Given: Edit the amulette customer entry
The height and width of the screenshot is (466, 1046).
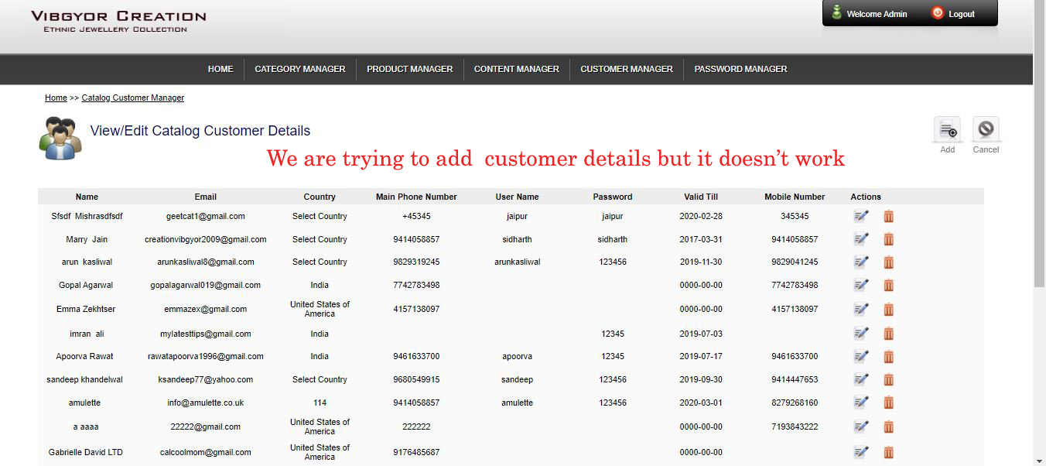Looking at the screenshot, I should (861, 403).
